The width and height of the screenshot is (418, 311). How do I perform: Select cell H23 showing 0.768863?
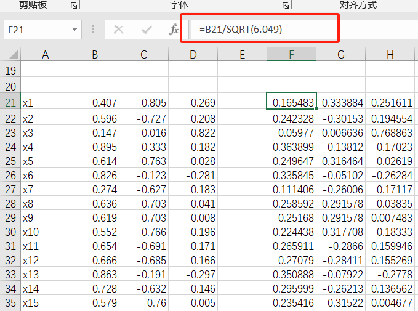pos(390,132)
